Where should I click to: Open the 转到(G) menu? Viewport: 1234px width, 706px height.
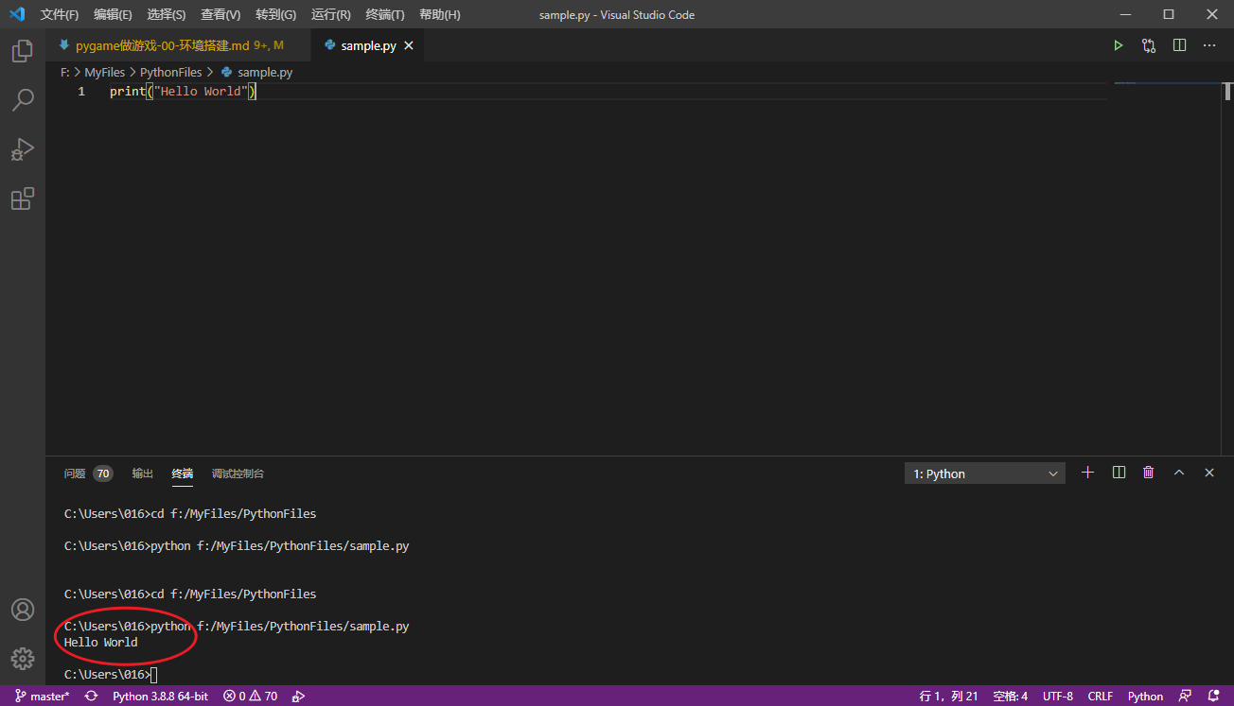click(275, 15)
